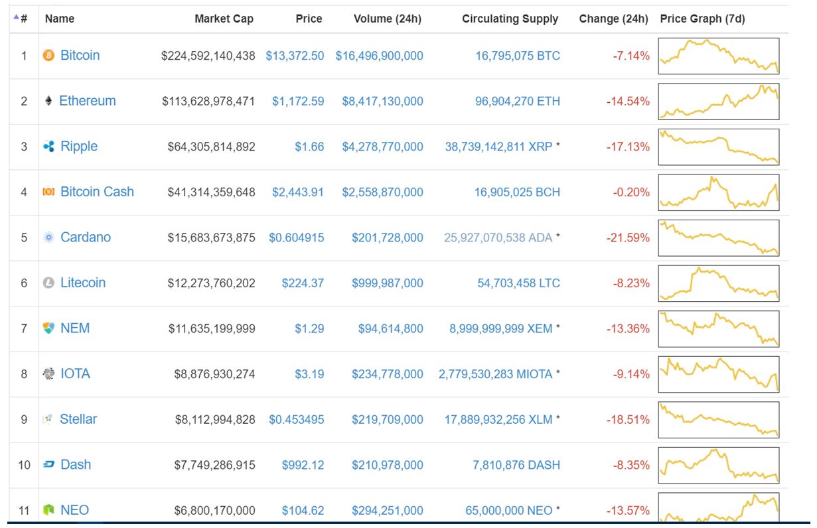
Task: Open the Litecoin coin page link
Action: pyautogui.click(x=83, y=283)
